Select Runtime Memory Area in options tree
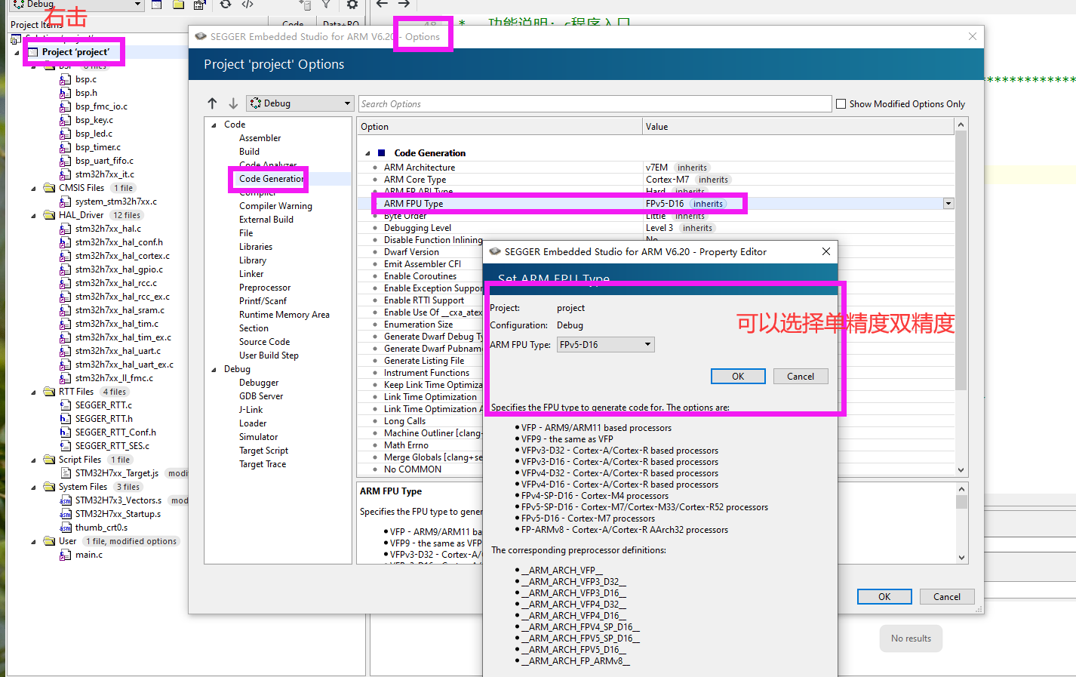 point(284,315)
